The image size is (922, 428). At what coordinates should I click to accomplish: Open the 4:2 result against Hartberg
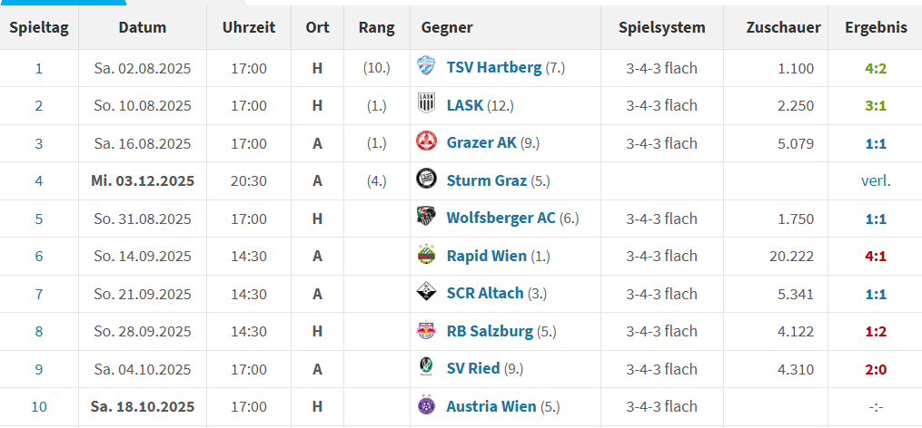(x=876, y=68)
